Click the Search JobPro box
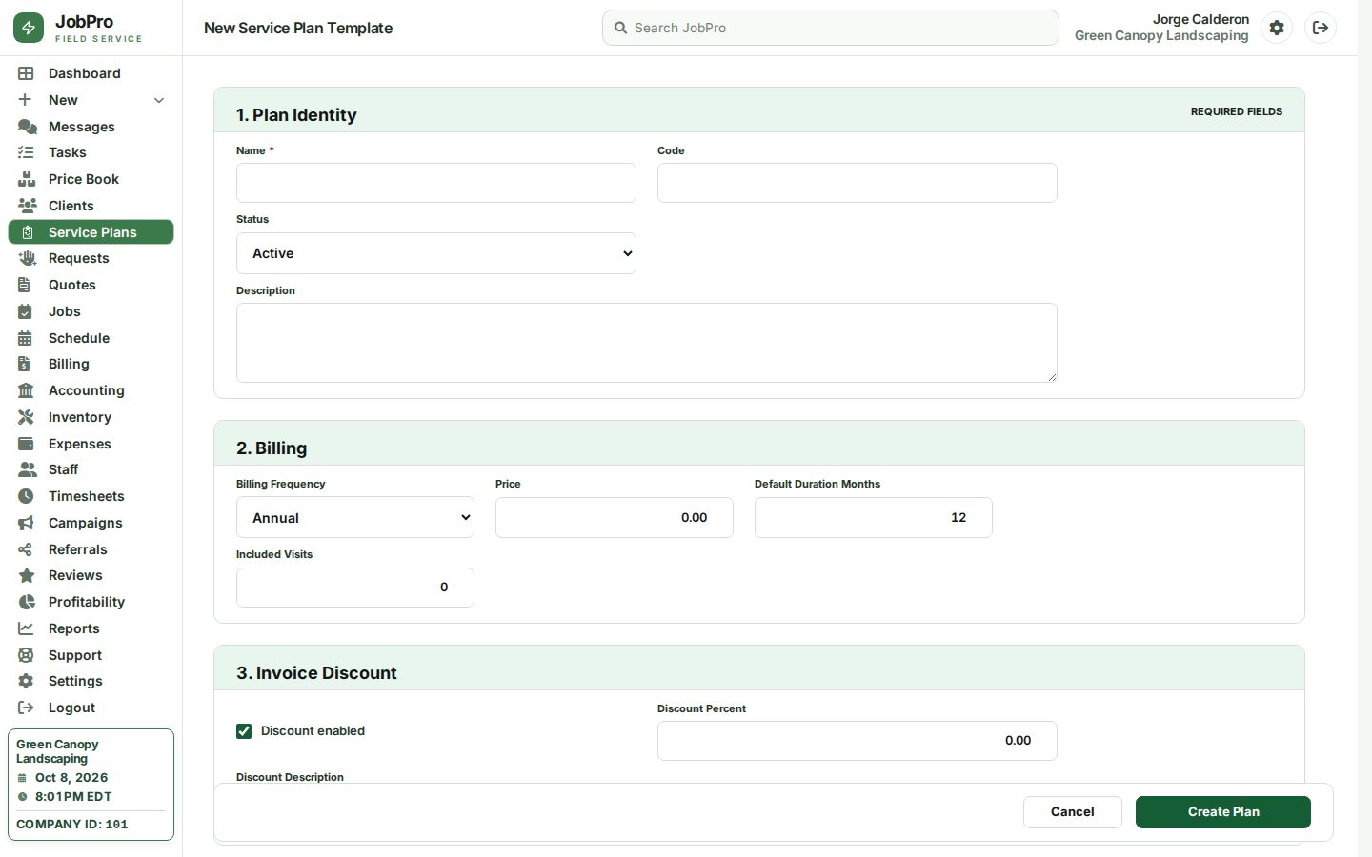 [831, 28]
